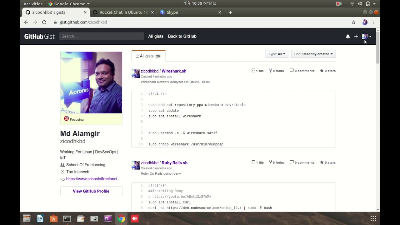Click the View GitHub Profile button
The width and height of the screenshot is (400, 225).
(91, 191)
